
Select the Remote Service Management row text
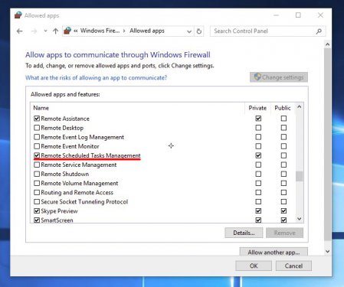coord(79,165)
